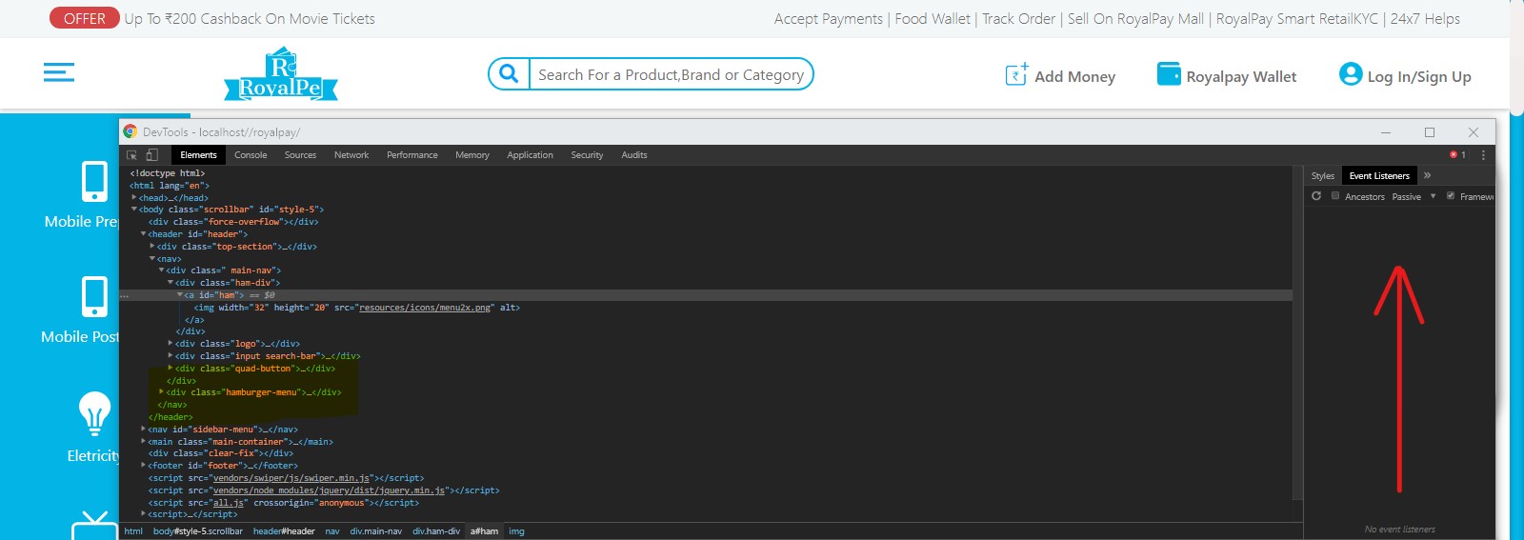Switch to the Security tab

[x=587, y=154]
